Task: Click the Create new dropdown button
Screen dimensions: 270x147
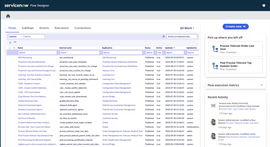Action: (236, 26)
